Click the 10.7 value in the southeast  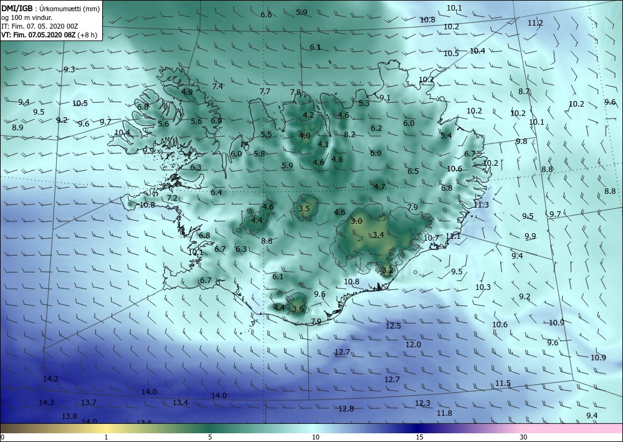click(432, 238)
